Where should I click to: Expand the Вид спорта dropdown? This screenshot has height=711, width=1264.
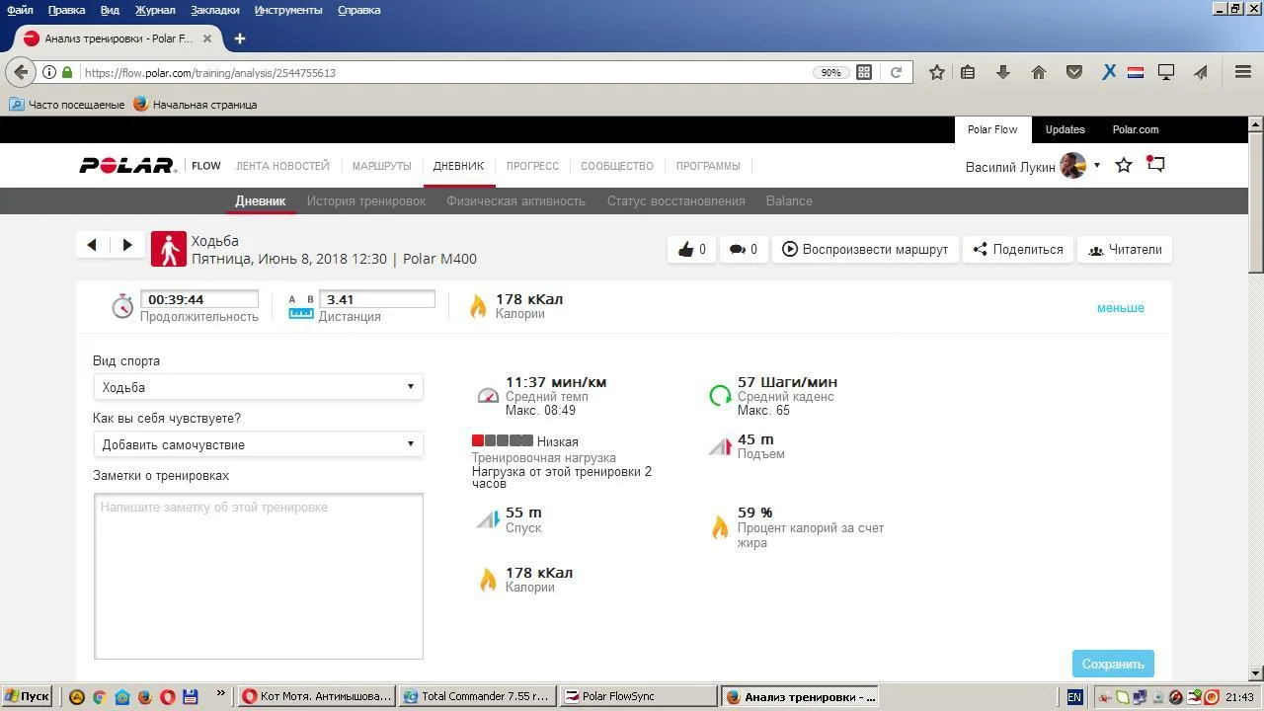tap(258, 387)
